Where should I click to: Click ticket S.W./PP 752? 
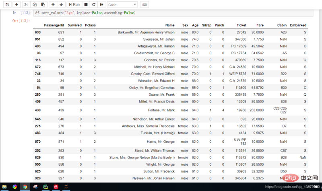coord(240,142)
